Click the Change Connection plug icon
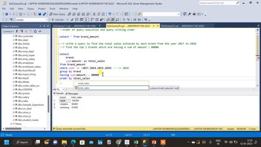 (11, 20)
